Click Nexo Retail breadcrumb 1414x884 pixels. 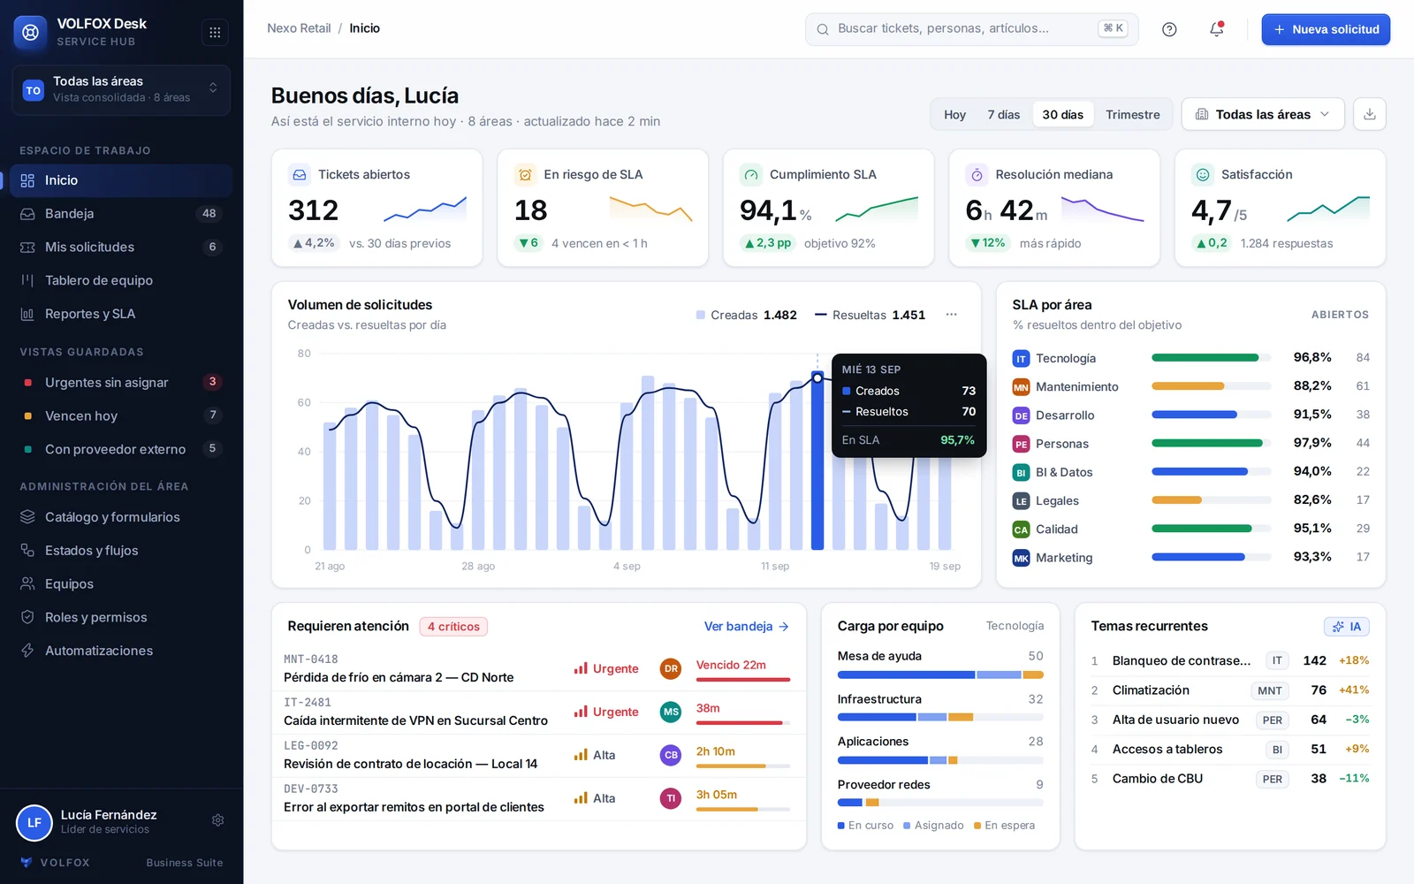click(x=299, y=28)
